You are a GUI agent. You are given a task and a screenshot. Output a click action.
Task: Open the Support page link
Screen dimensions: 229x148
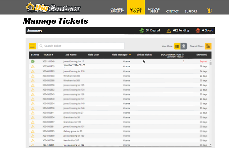[x=191, y=12]
